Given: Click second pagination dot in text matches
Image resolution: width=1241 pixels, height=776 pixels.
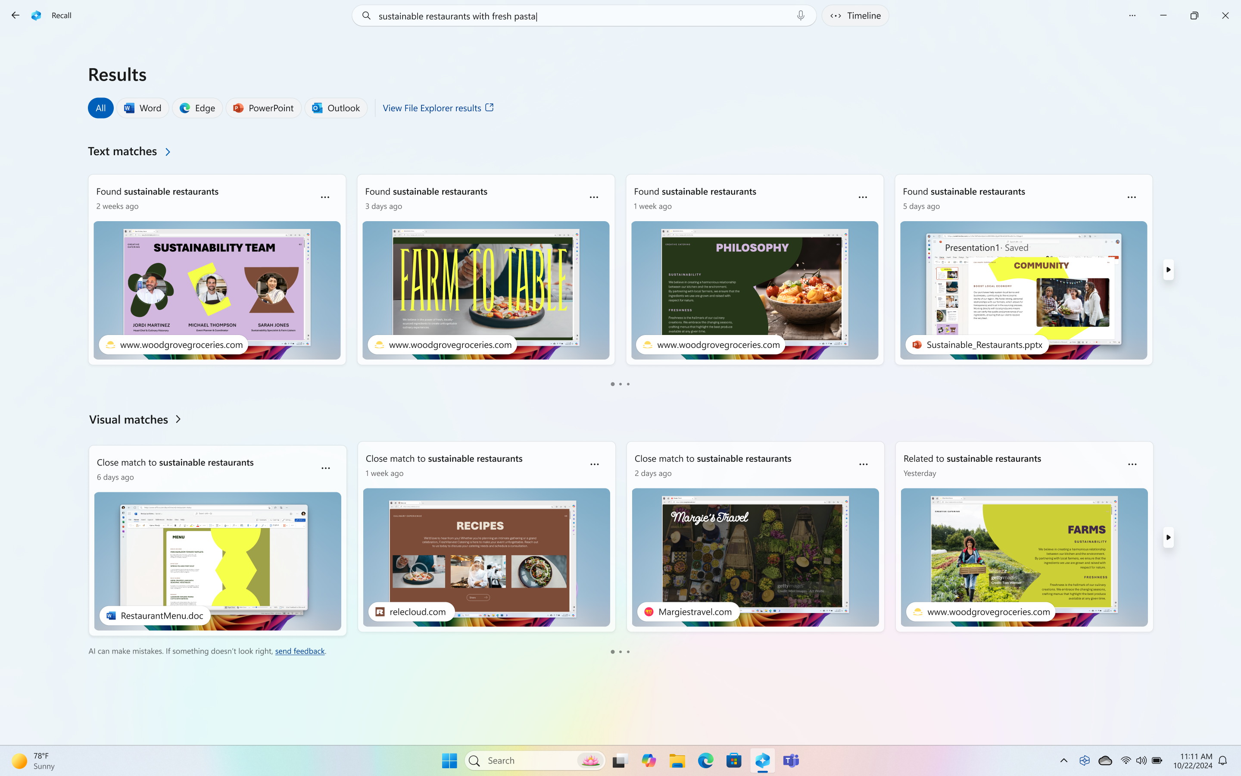Looking at the screenshot, I should [620, 384].
